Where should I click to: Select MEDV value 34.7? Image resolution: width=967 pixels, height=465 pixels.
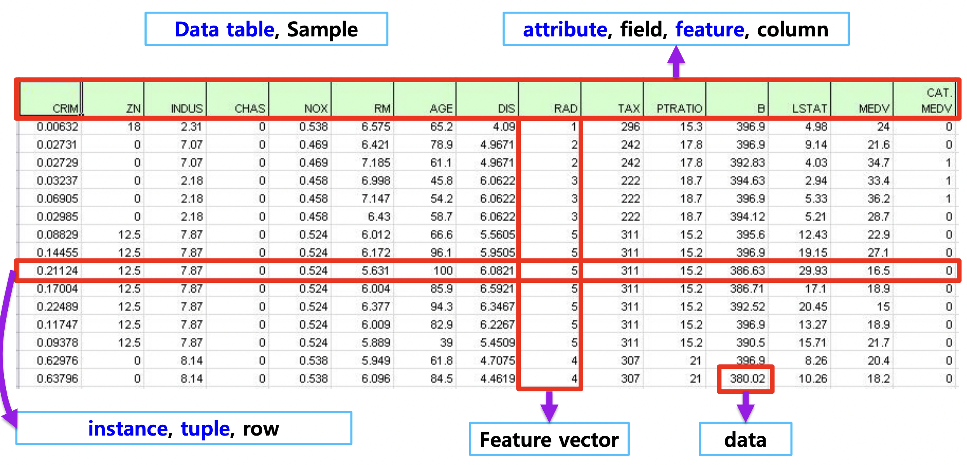pos(863,162)
